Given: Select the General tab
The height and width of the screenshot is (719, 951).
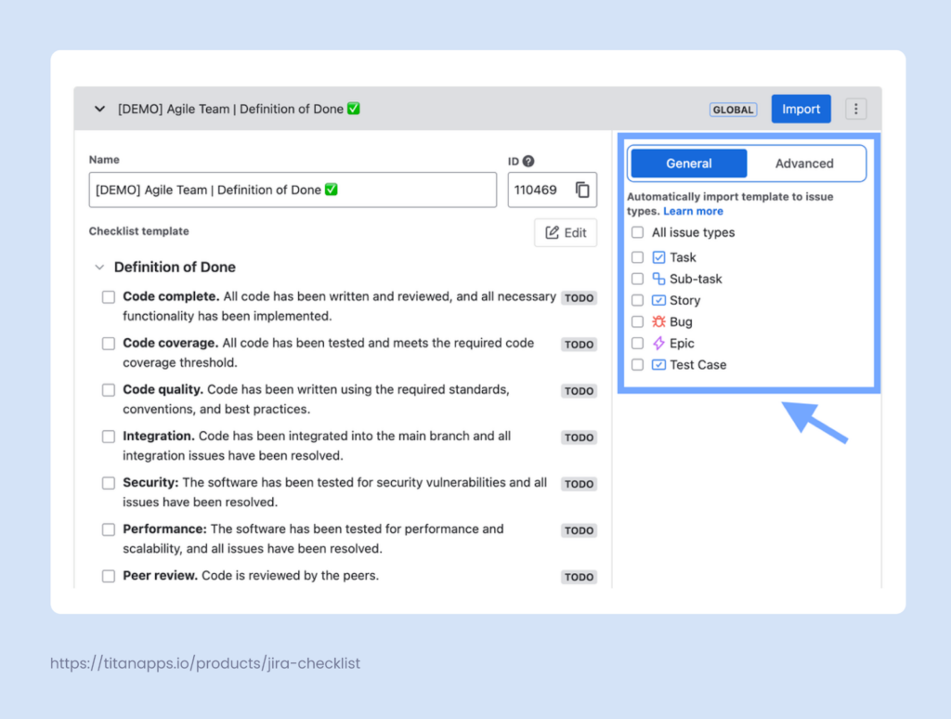Looking at the screenshot, I should [x=688, y=163].
